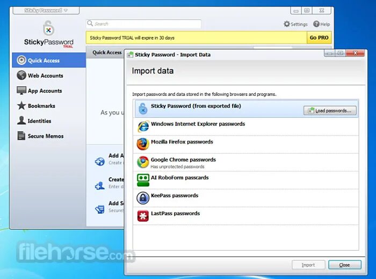
Task: Click the blue padlock icon in import list
Action: (x=143, y=109)
